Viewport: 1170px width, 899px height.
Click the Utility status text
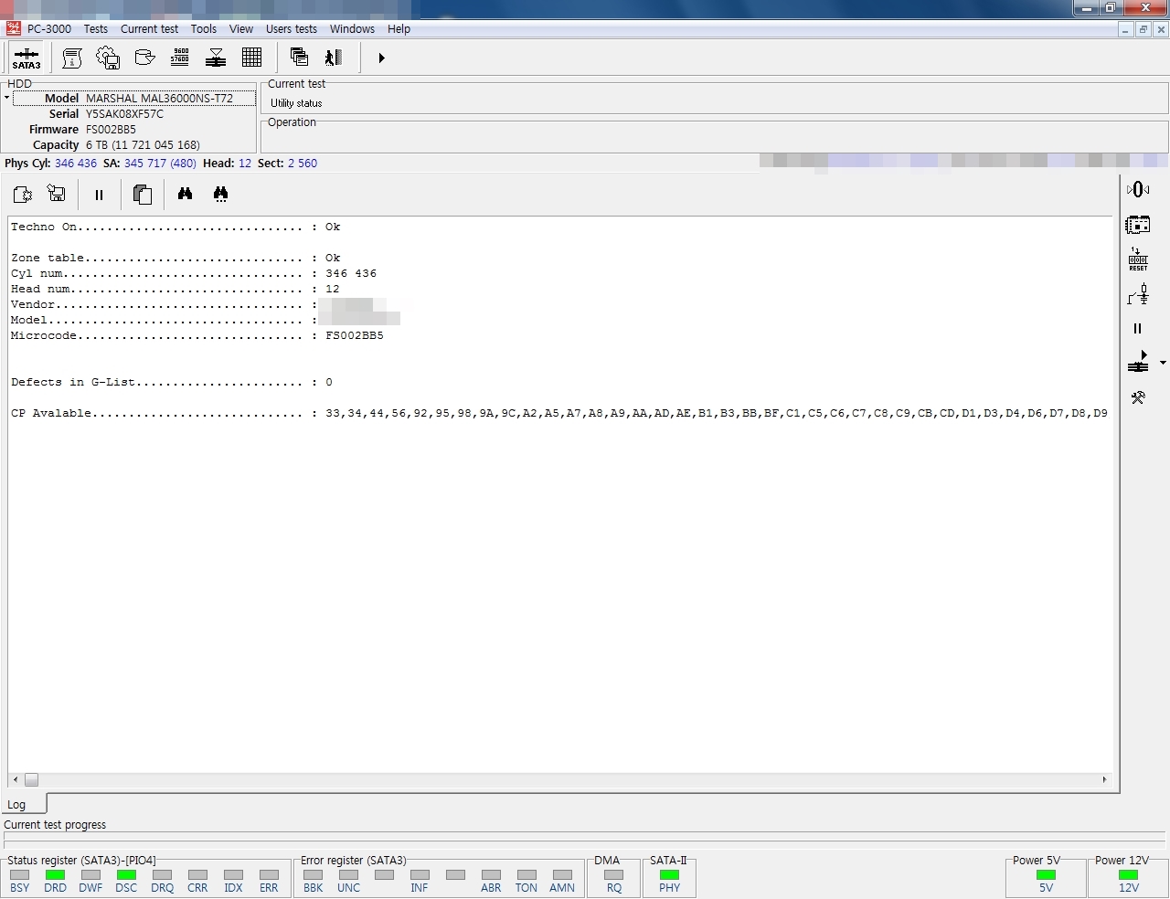click(296, 103)
